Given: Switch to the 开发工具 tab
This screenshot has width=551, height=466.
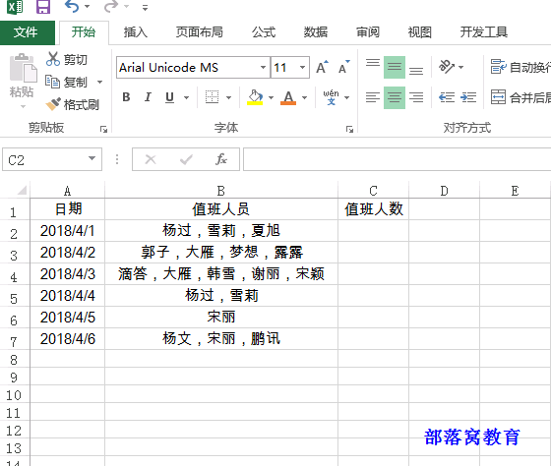Looking at the screenshot, I should [483, 32].
